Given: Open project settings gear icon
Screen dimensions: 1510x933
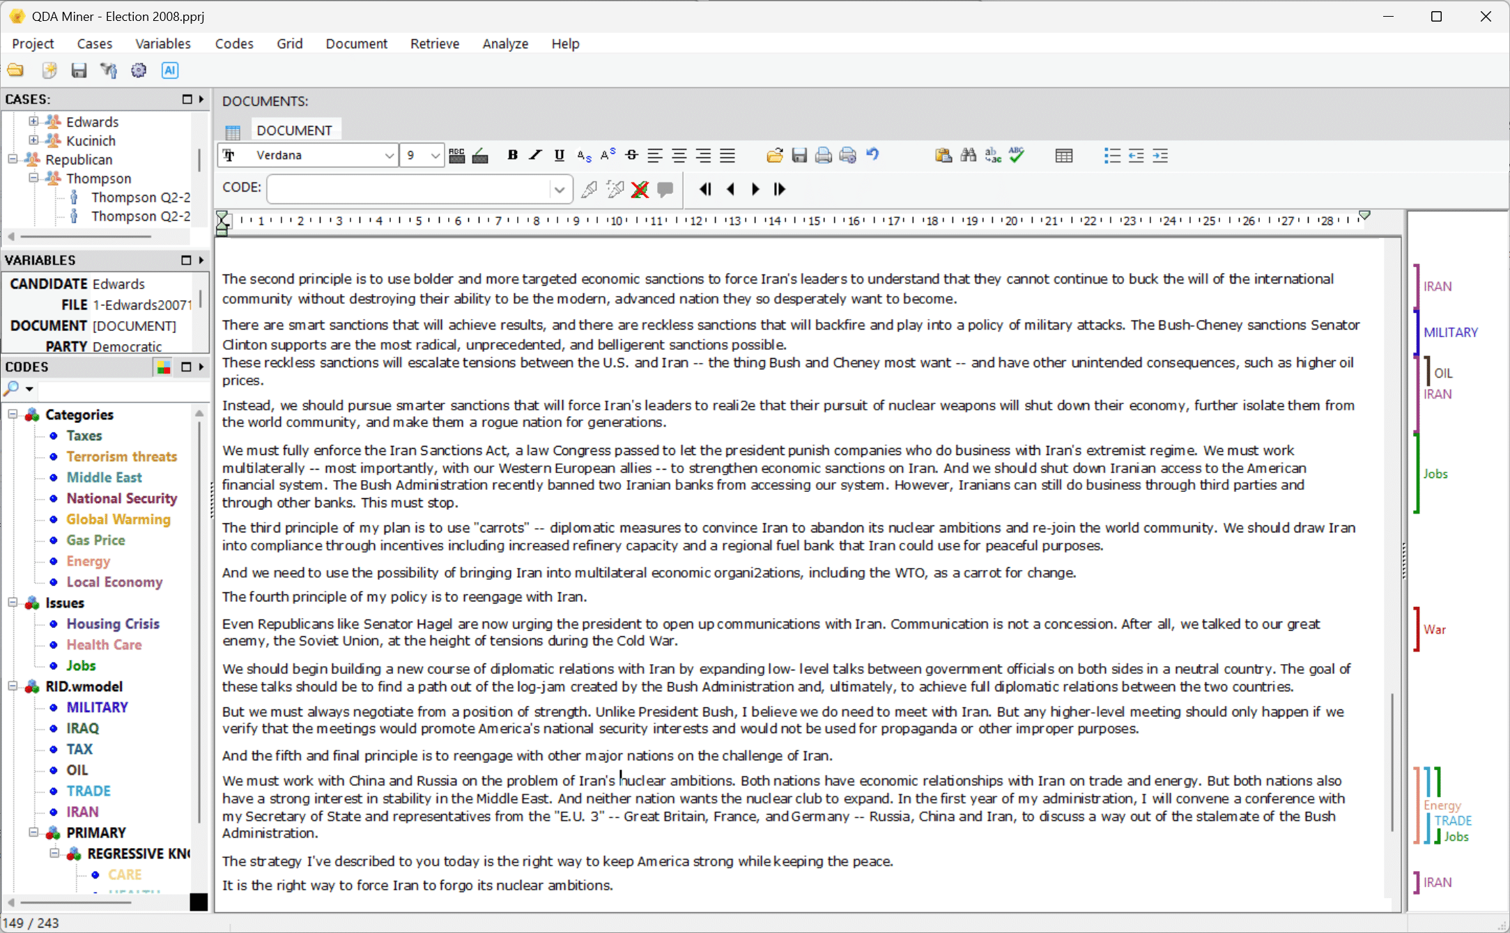Looking at the screenshot, I should coord(139,70).
